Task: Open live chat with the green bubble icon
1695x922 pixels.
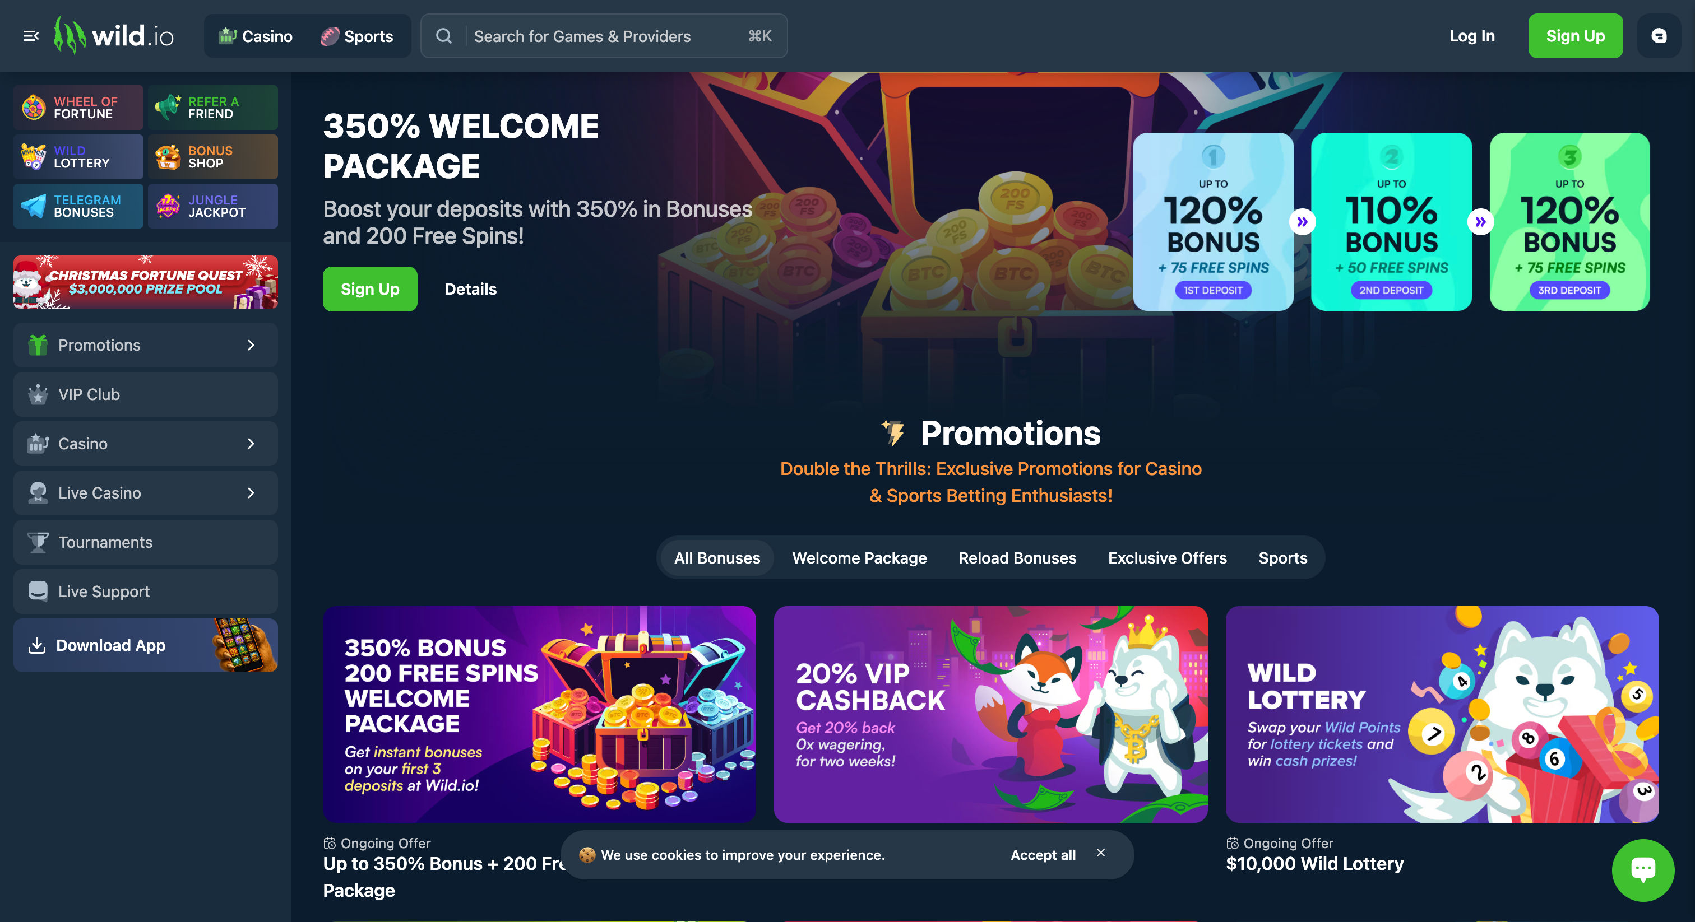Action: tap(1642, 869)
